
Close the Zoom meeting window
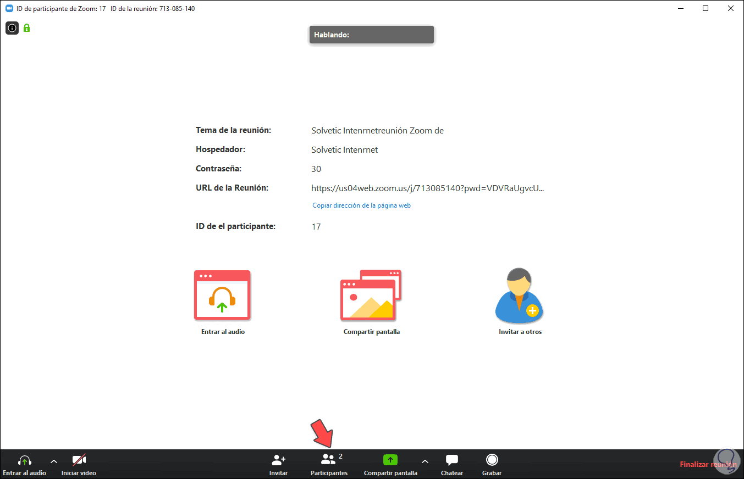click(x=731, y=8)
